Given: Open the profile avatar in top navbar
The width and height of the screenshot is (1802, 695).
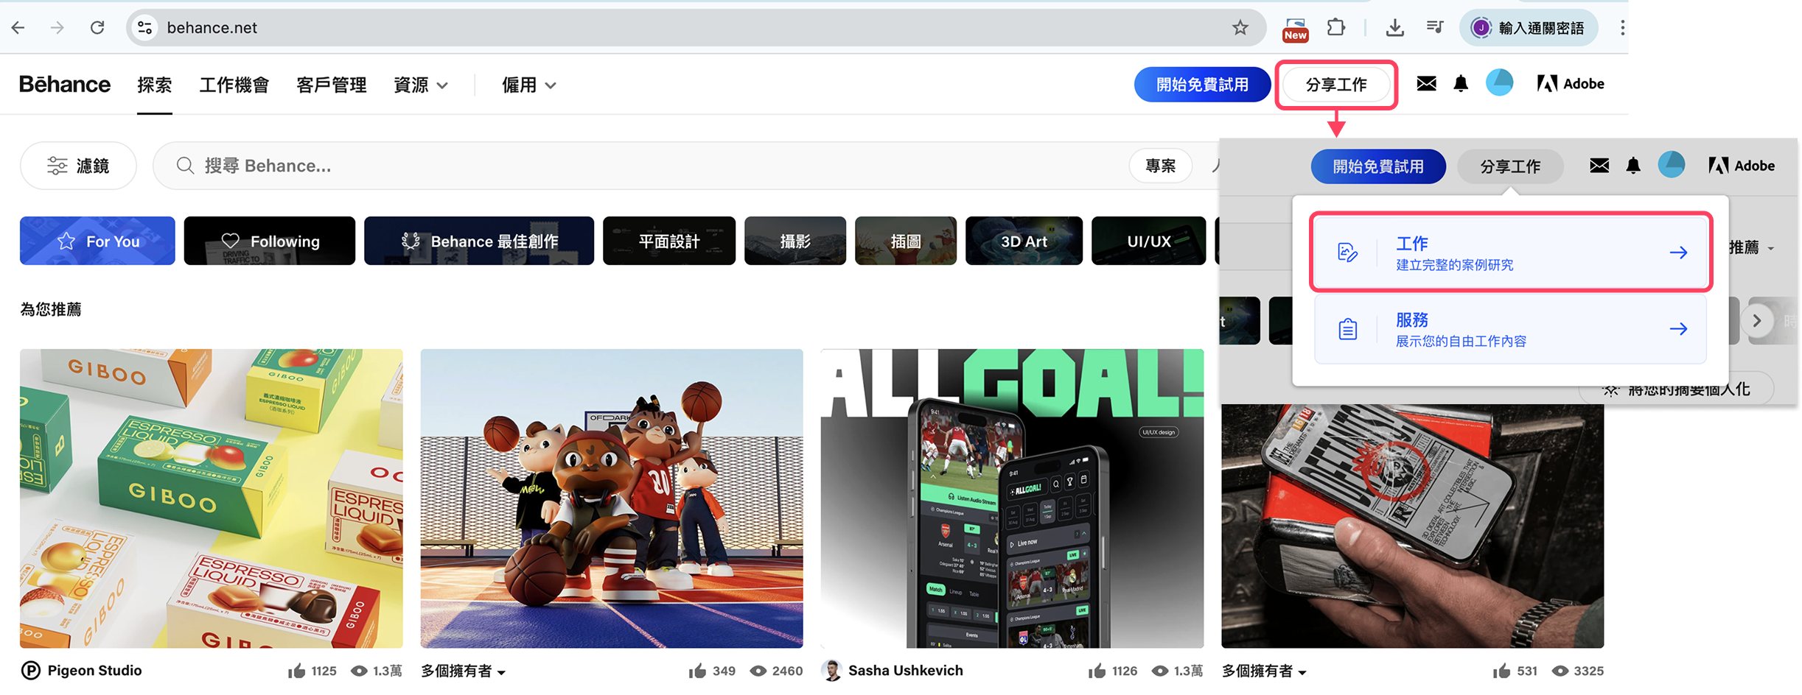Looking at the screenshot, I should click(x=1499, y=83).
